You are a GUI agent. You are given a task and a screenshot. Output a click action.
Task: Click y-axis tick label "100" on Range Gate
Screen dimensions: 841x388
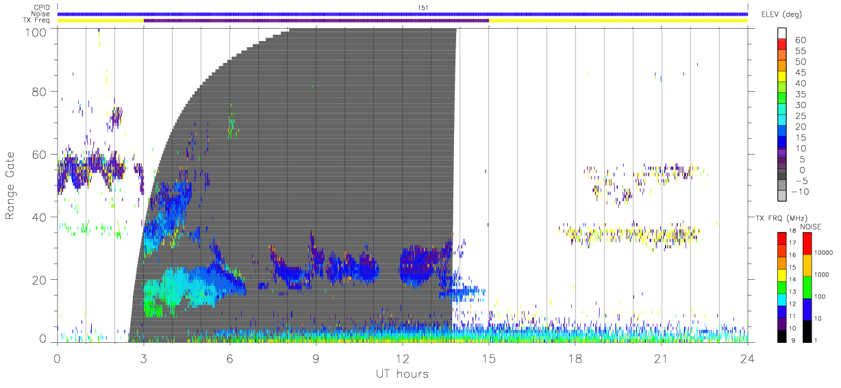pos(37,31)
